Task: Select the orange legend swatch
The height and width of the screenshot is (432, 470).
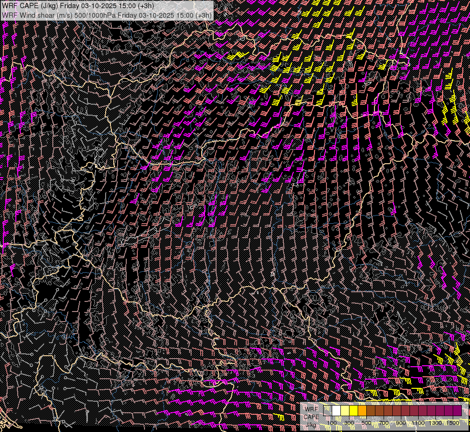Action: [x=362, y=410]
